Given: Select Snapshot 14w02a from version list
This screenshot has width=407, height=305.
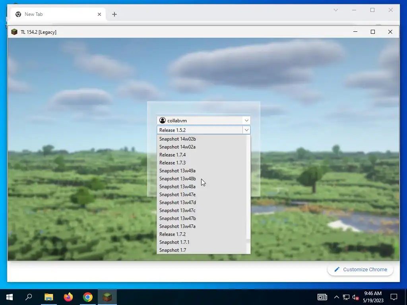Looking at the screenshot, I should point(202,147).
